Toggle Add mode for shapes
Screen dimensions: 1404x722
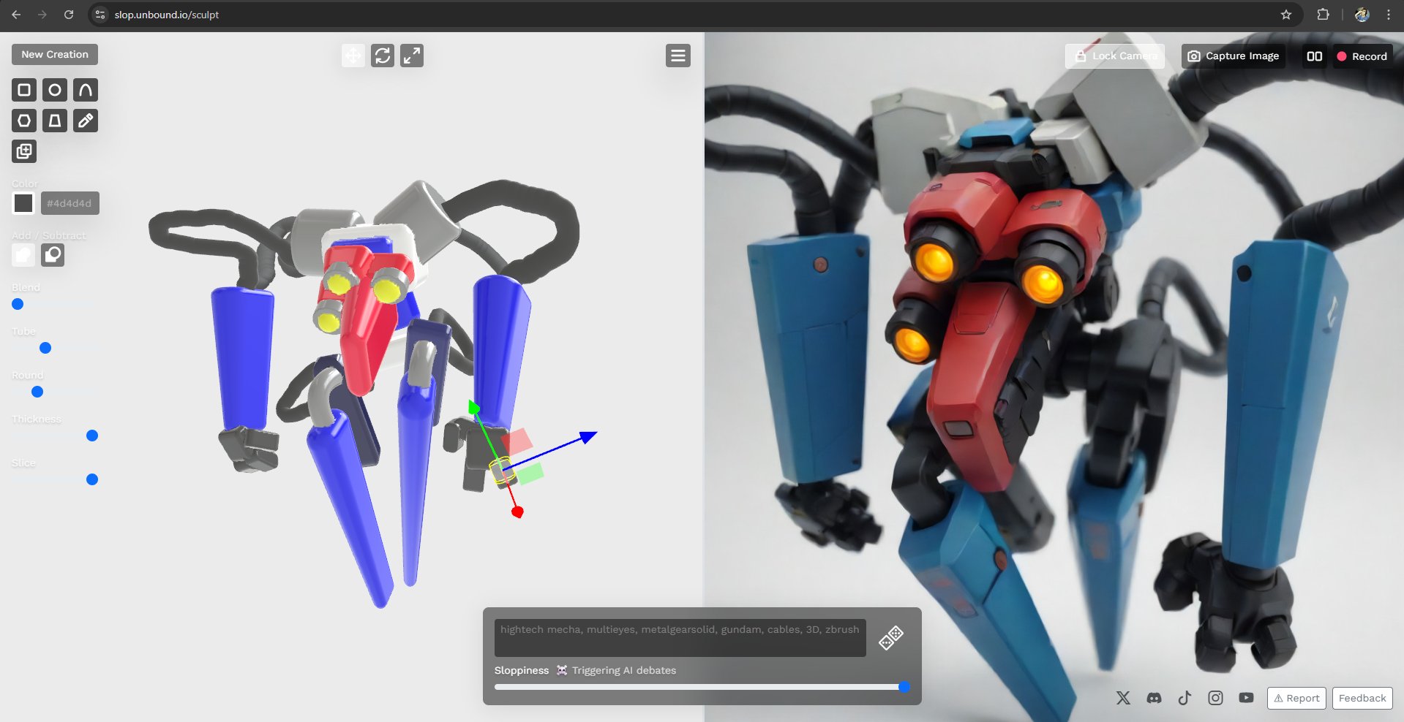click(23, 255)
